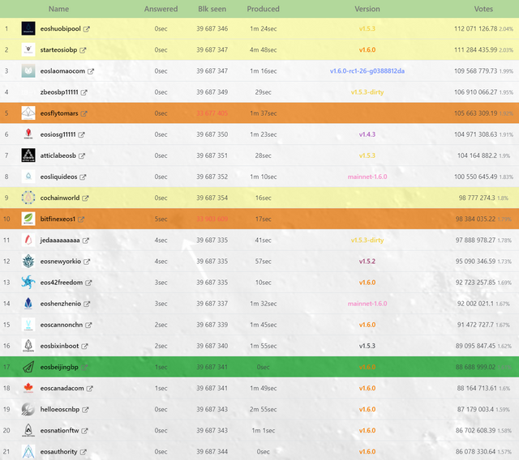Open external link icon next to eoslaomaocom

pyautogui.click(x=91, y=71)
